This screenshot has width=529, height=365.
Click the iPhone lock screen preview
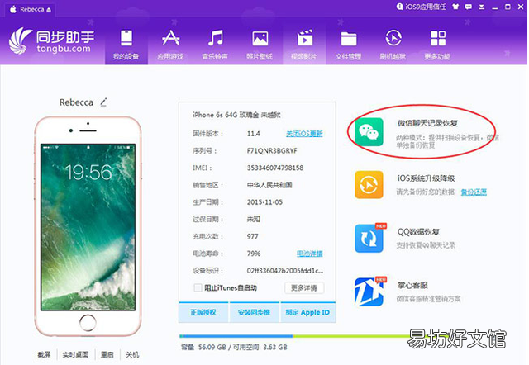point(88,227)
